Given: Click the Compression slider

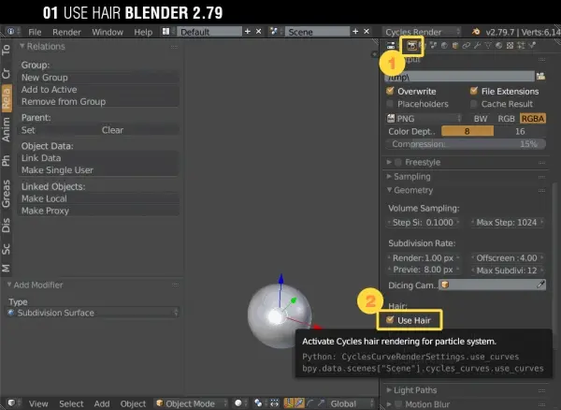Looking at the screenshot, I should pos(466,144).
